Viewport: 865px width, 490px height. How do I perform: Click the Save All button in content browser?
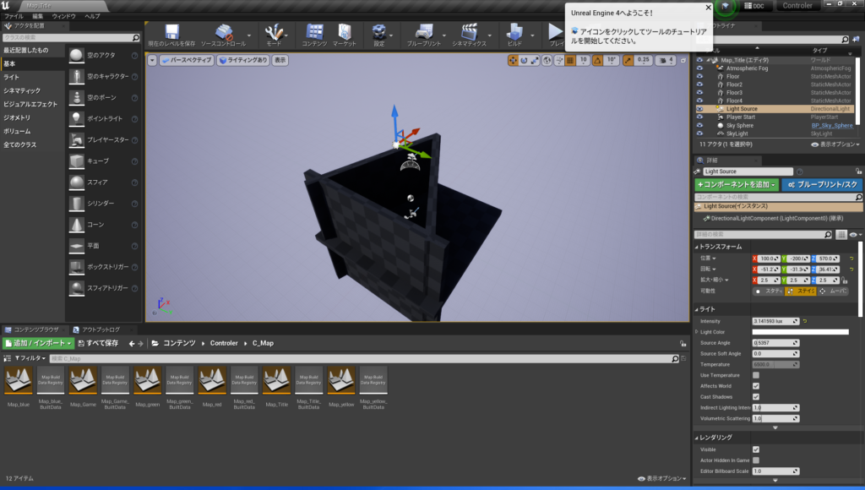click(x=100, y=344)
